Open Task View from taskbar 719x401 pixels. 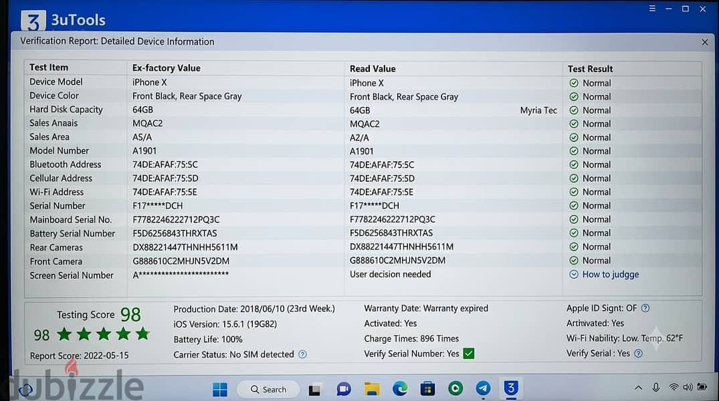314,390
